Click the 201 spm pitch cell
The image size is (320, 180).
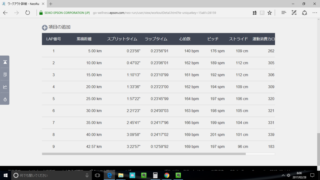[217, 135]
